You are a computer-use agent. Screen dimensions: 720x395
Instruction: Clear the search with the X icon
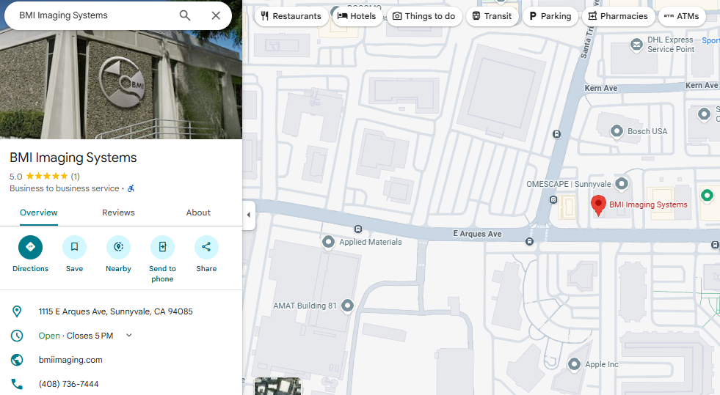[x=216, y=15]
